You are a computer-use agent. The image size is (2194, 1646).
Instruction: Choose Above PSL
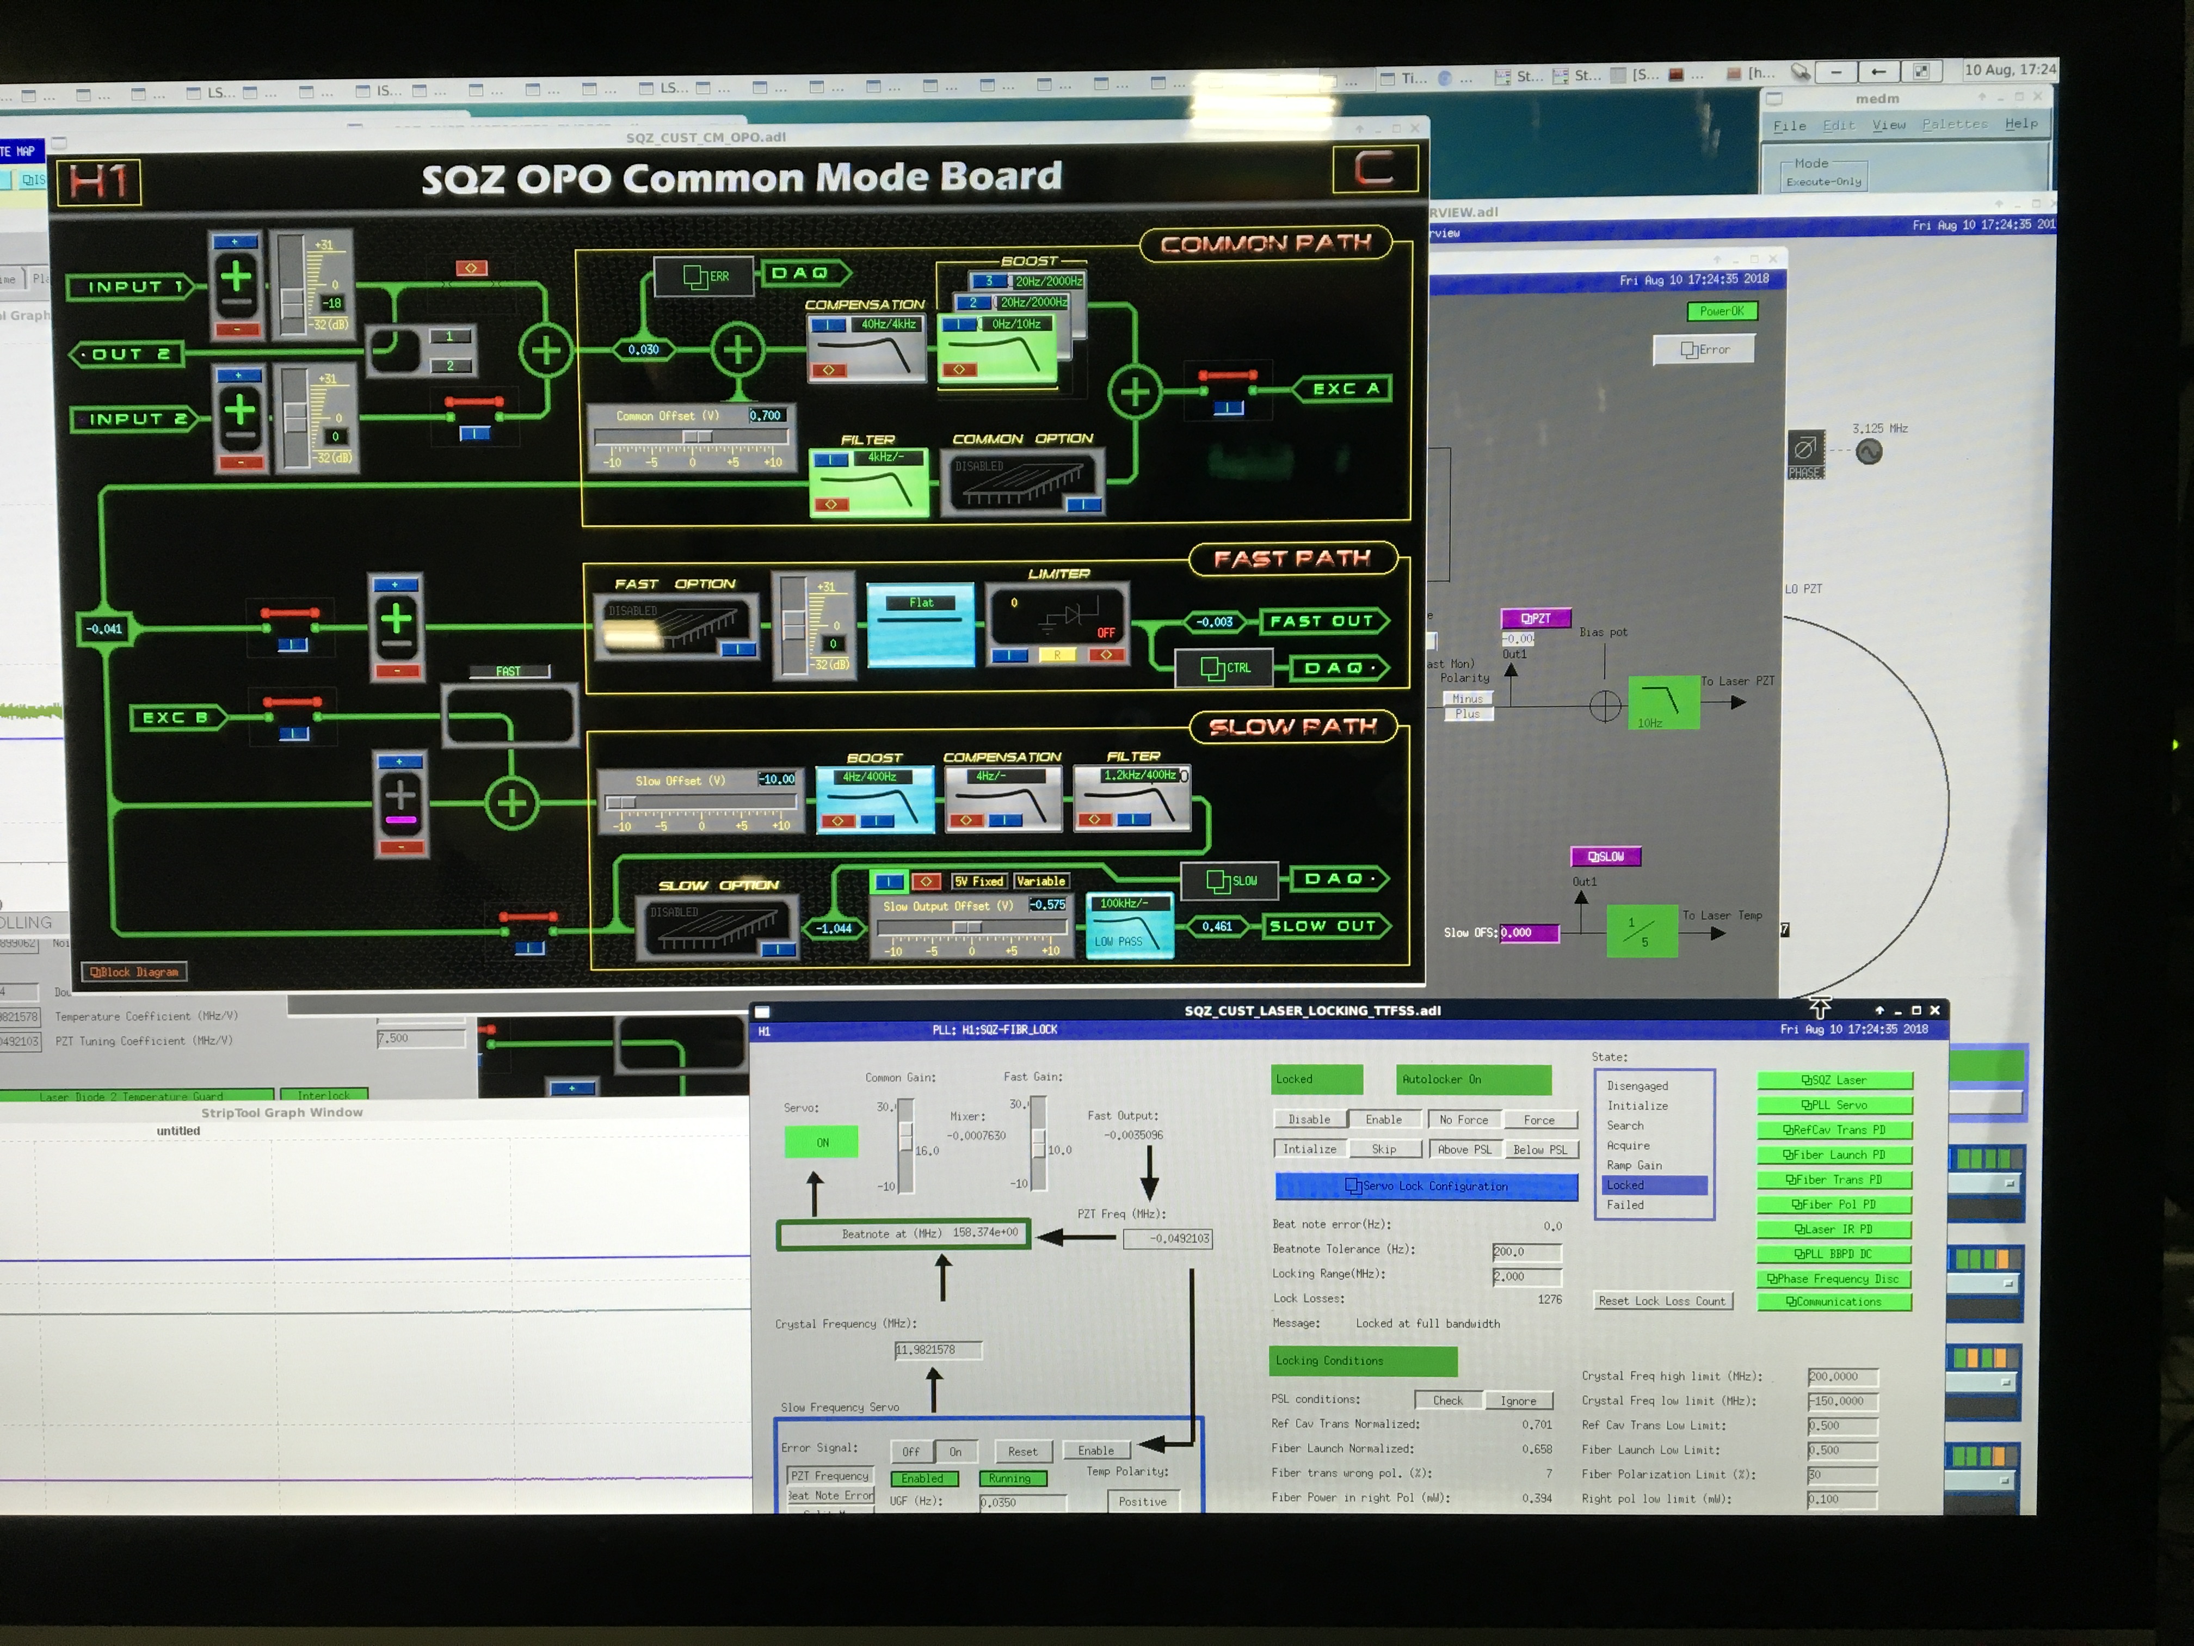(1464, 1149)
